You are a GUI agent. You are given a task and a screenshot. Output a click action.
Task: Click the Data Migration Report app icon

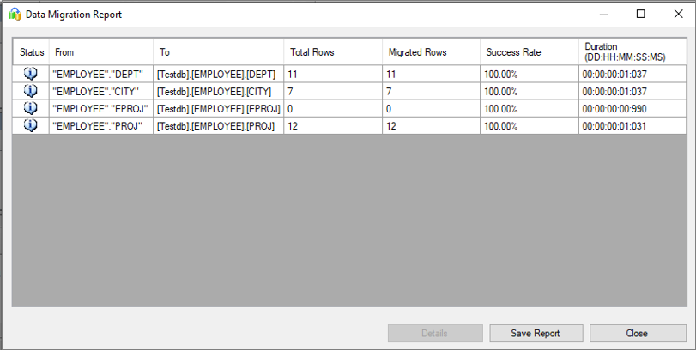pyautogui.click(x=15, y=15)
